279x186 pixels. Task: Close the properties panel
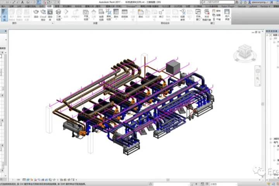point(5,31)
